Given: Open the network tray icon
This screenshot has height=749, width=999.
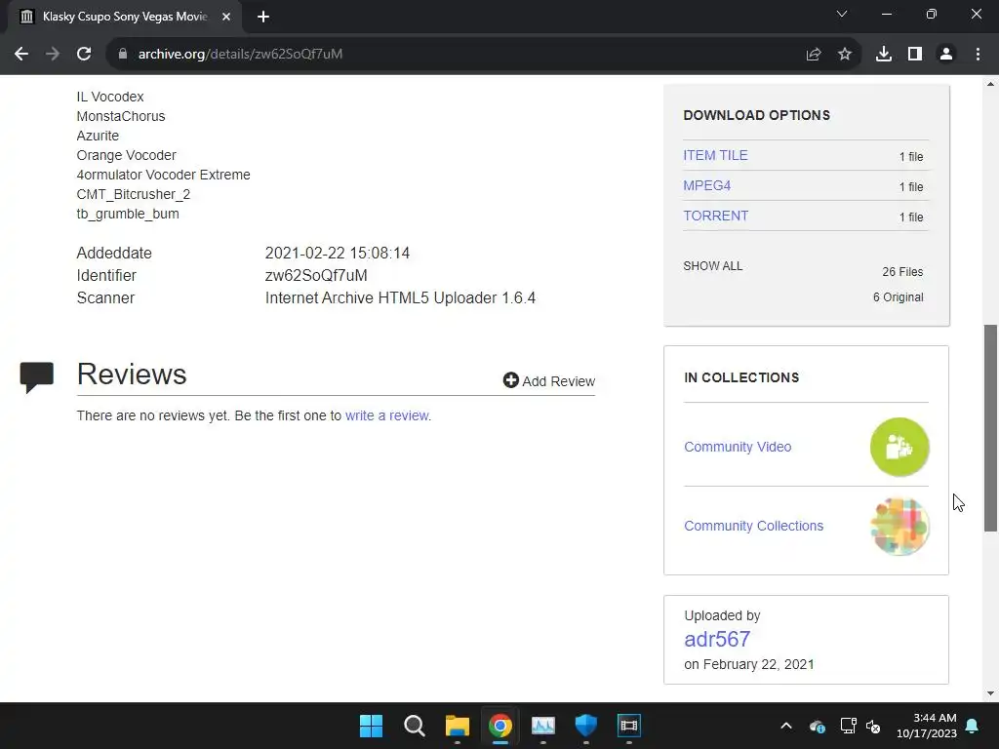Looking at the screenshot, I should (x=848, y=726).
